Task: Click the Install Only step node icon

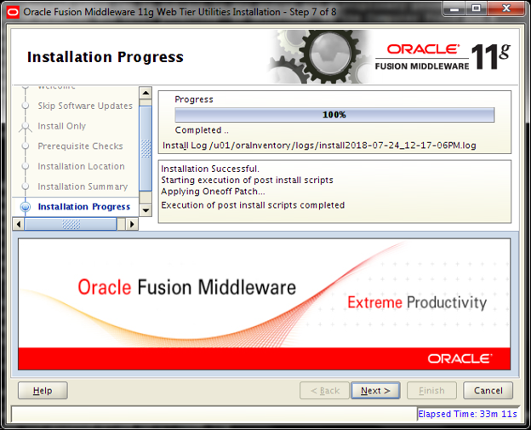Action: (26, 126)
